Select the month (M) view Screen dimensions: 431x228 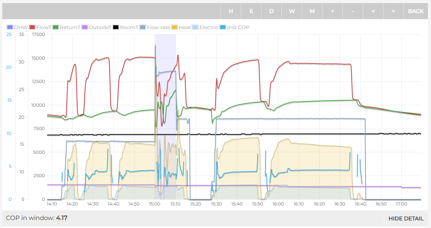(312, 11)
